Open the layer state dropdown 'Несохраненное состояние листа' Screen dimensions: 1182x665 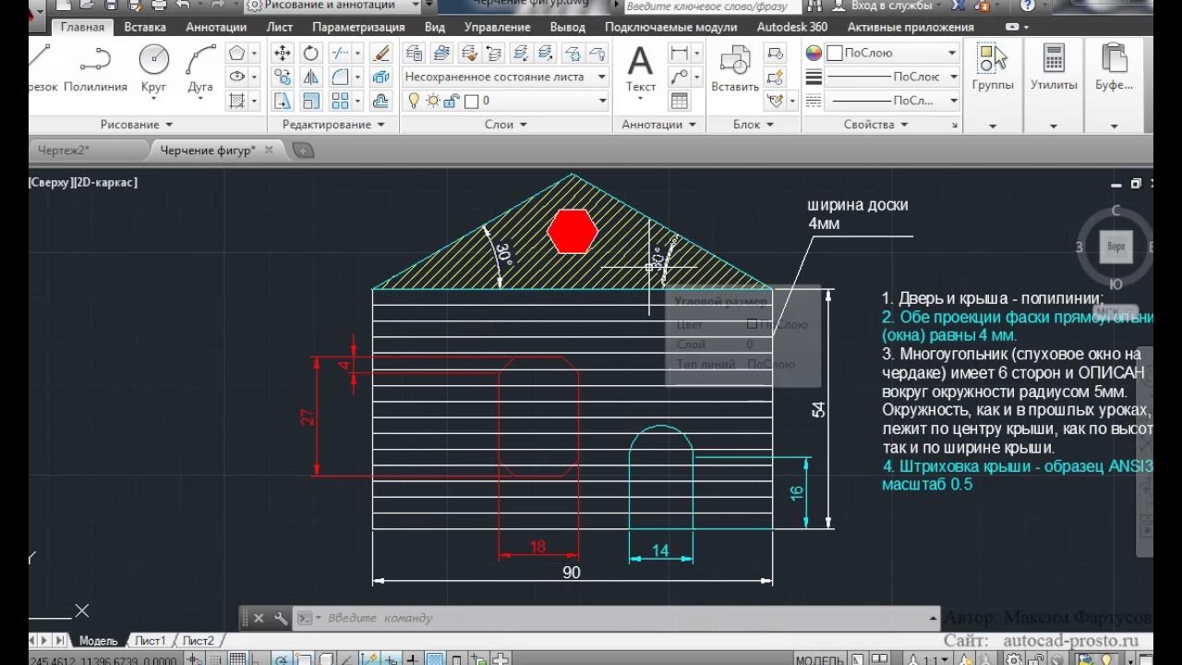[506, 77]
